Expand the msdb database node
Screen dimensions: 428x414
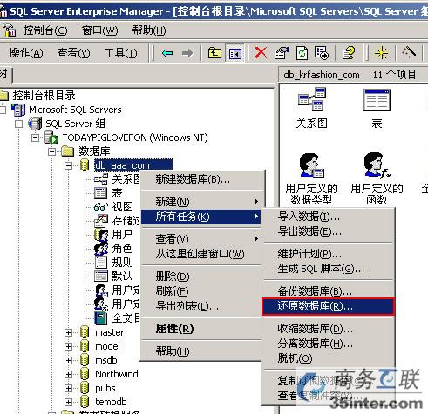(68, 360)
